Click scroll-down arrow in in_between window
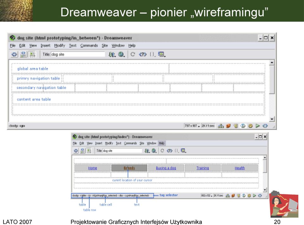This screenshot has width=304, height=225. (x=272, y=119)
